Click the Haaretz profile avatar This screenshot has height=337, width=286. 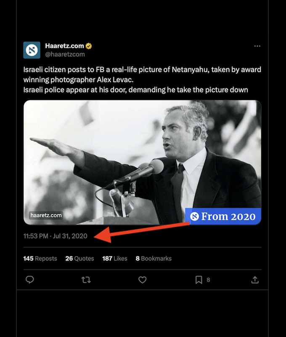click(x=32, y=50)
